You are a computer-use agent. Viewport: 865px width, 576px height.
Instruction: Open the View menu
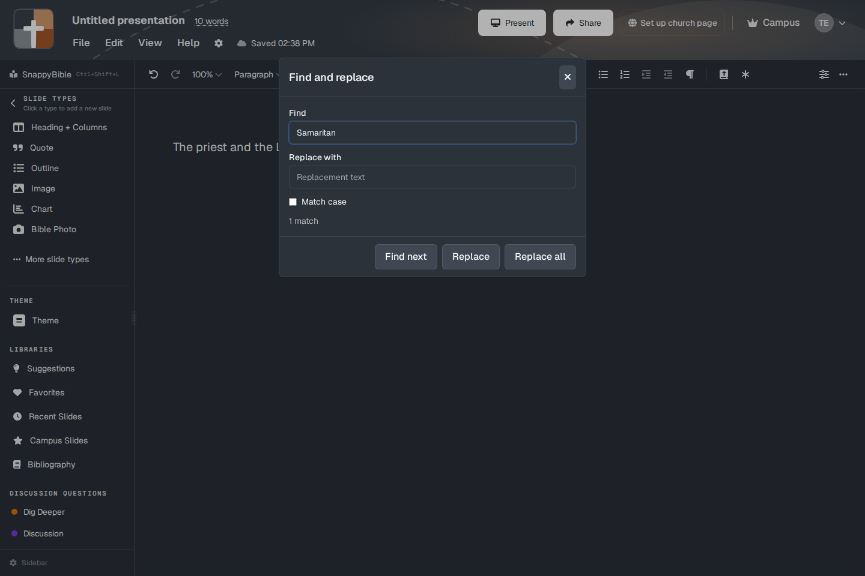(x=150, y=43)
